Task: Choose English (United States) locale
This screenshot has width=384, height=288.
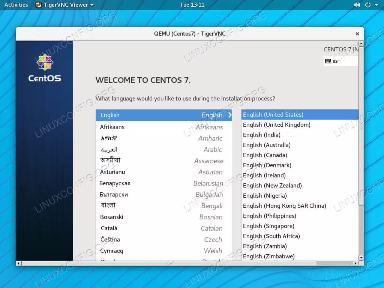Action: click(x=300, y=115)
